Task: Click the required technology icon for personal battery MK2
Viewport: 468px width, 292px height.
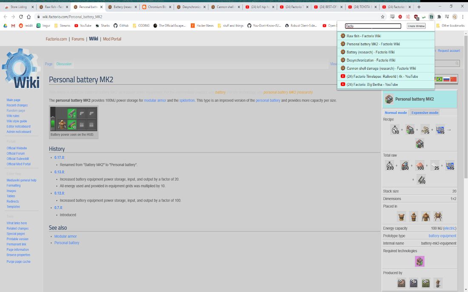Action: [419, 261]
